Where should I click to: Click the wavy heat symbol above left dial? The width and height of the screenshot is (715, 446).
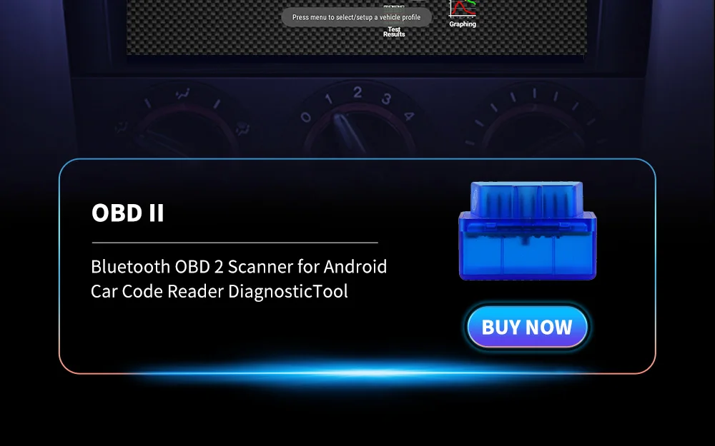point(182,95)
